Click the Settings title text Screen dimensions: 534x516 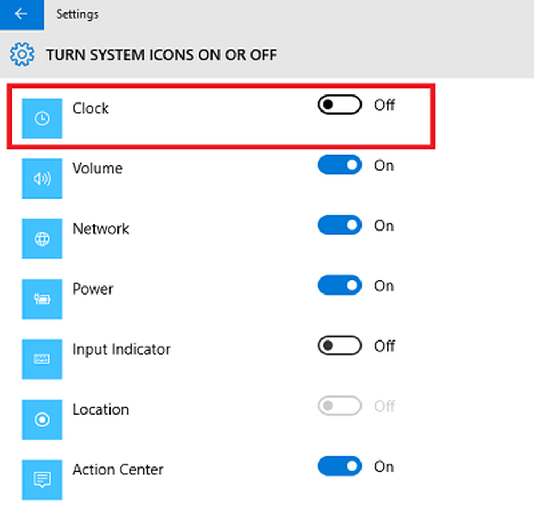pos(77,14)
